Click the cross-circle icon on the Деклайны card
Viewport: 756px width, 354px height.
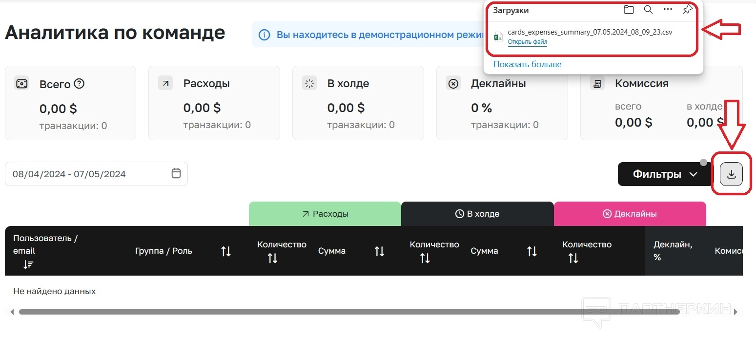tap(453, 83)
